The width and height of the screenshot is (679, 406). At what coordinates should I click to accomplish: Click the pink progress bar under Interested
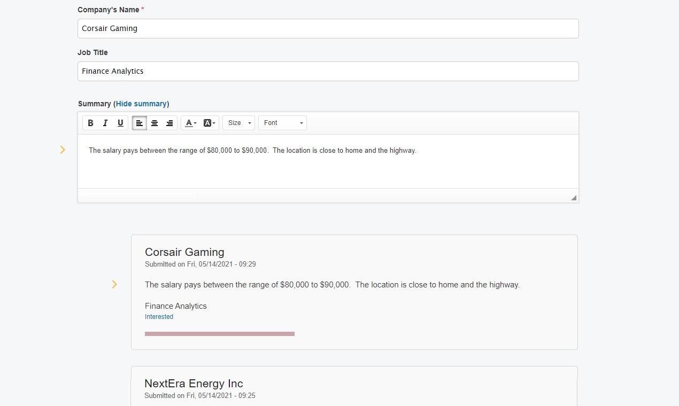219,334
